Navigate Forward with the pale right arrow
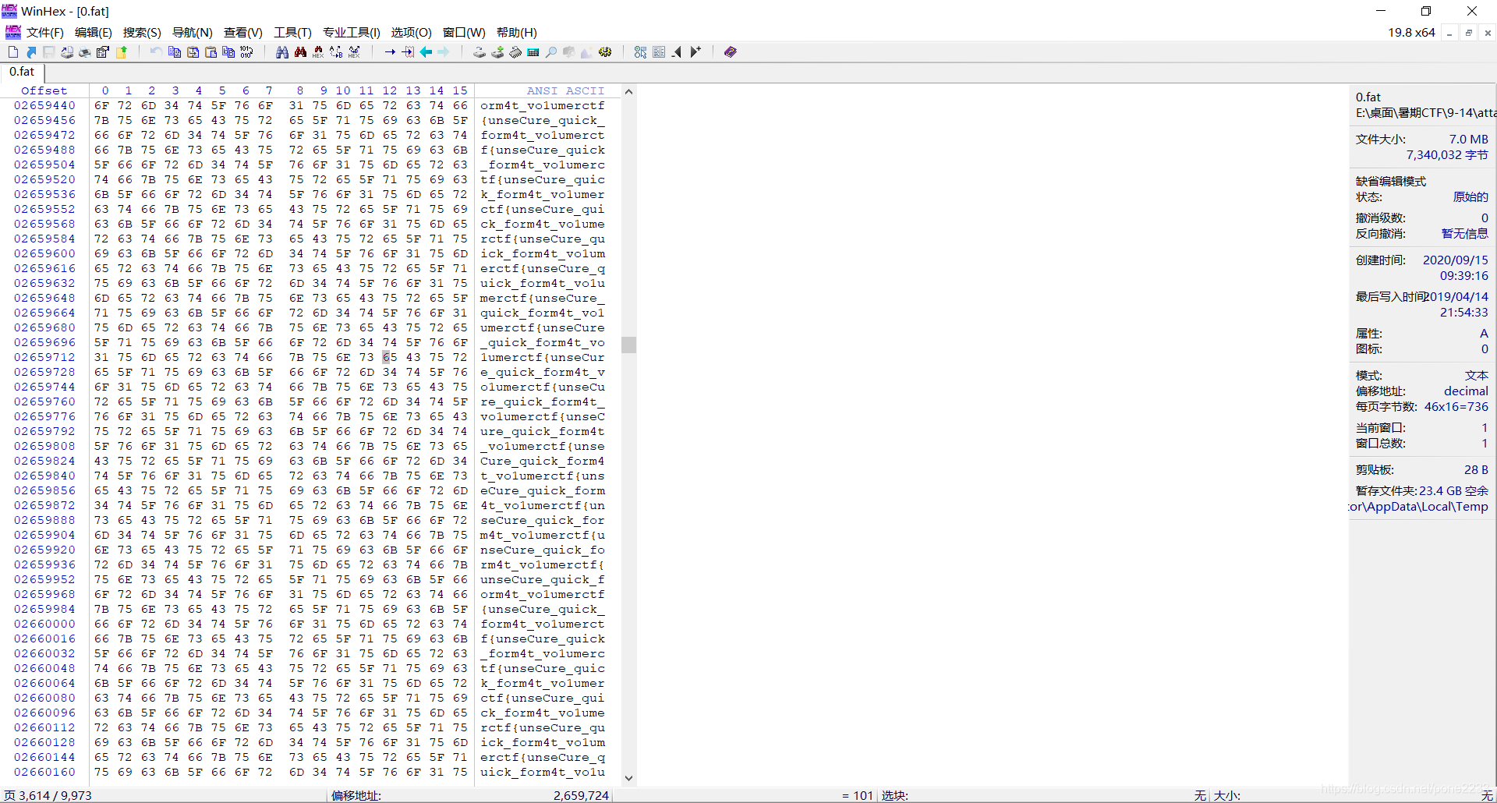Screen dimensions: 1497x803 [444, 52]
